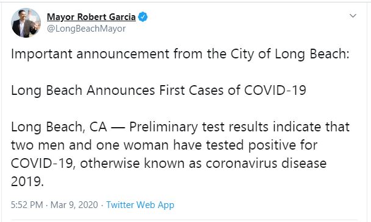Click the blue verified badge icon
The height and width of the screenshot is (222, 371).
coord(143,17)
